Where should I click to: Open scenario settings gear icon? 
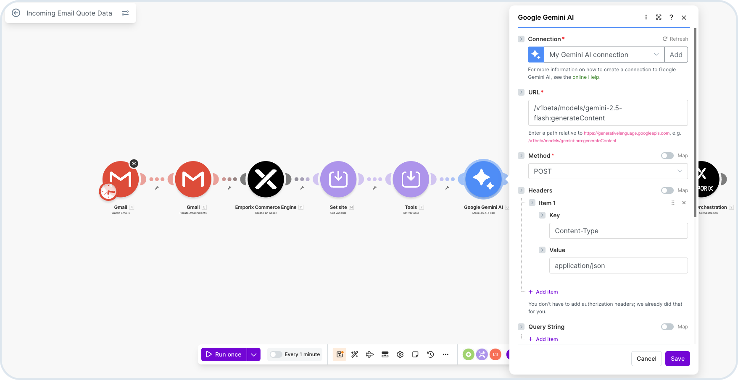coord(400,354)
